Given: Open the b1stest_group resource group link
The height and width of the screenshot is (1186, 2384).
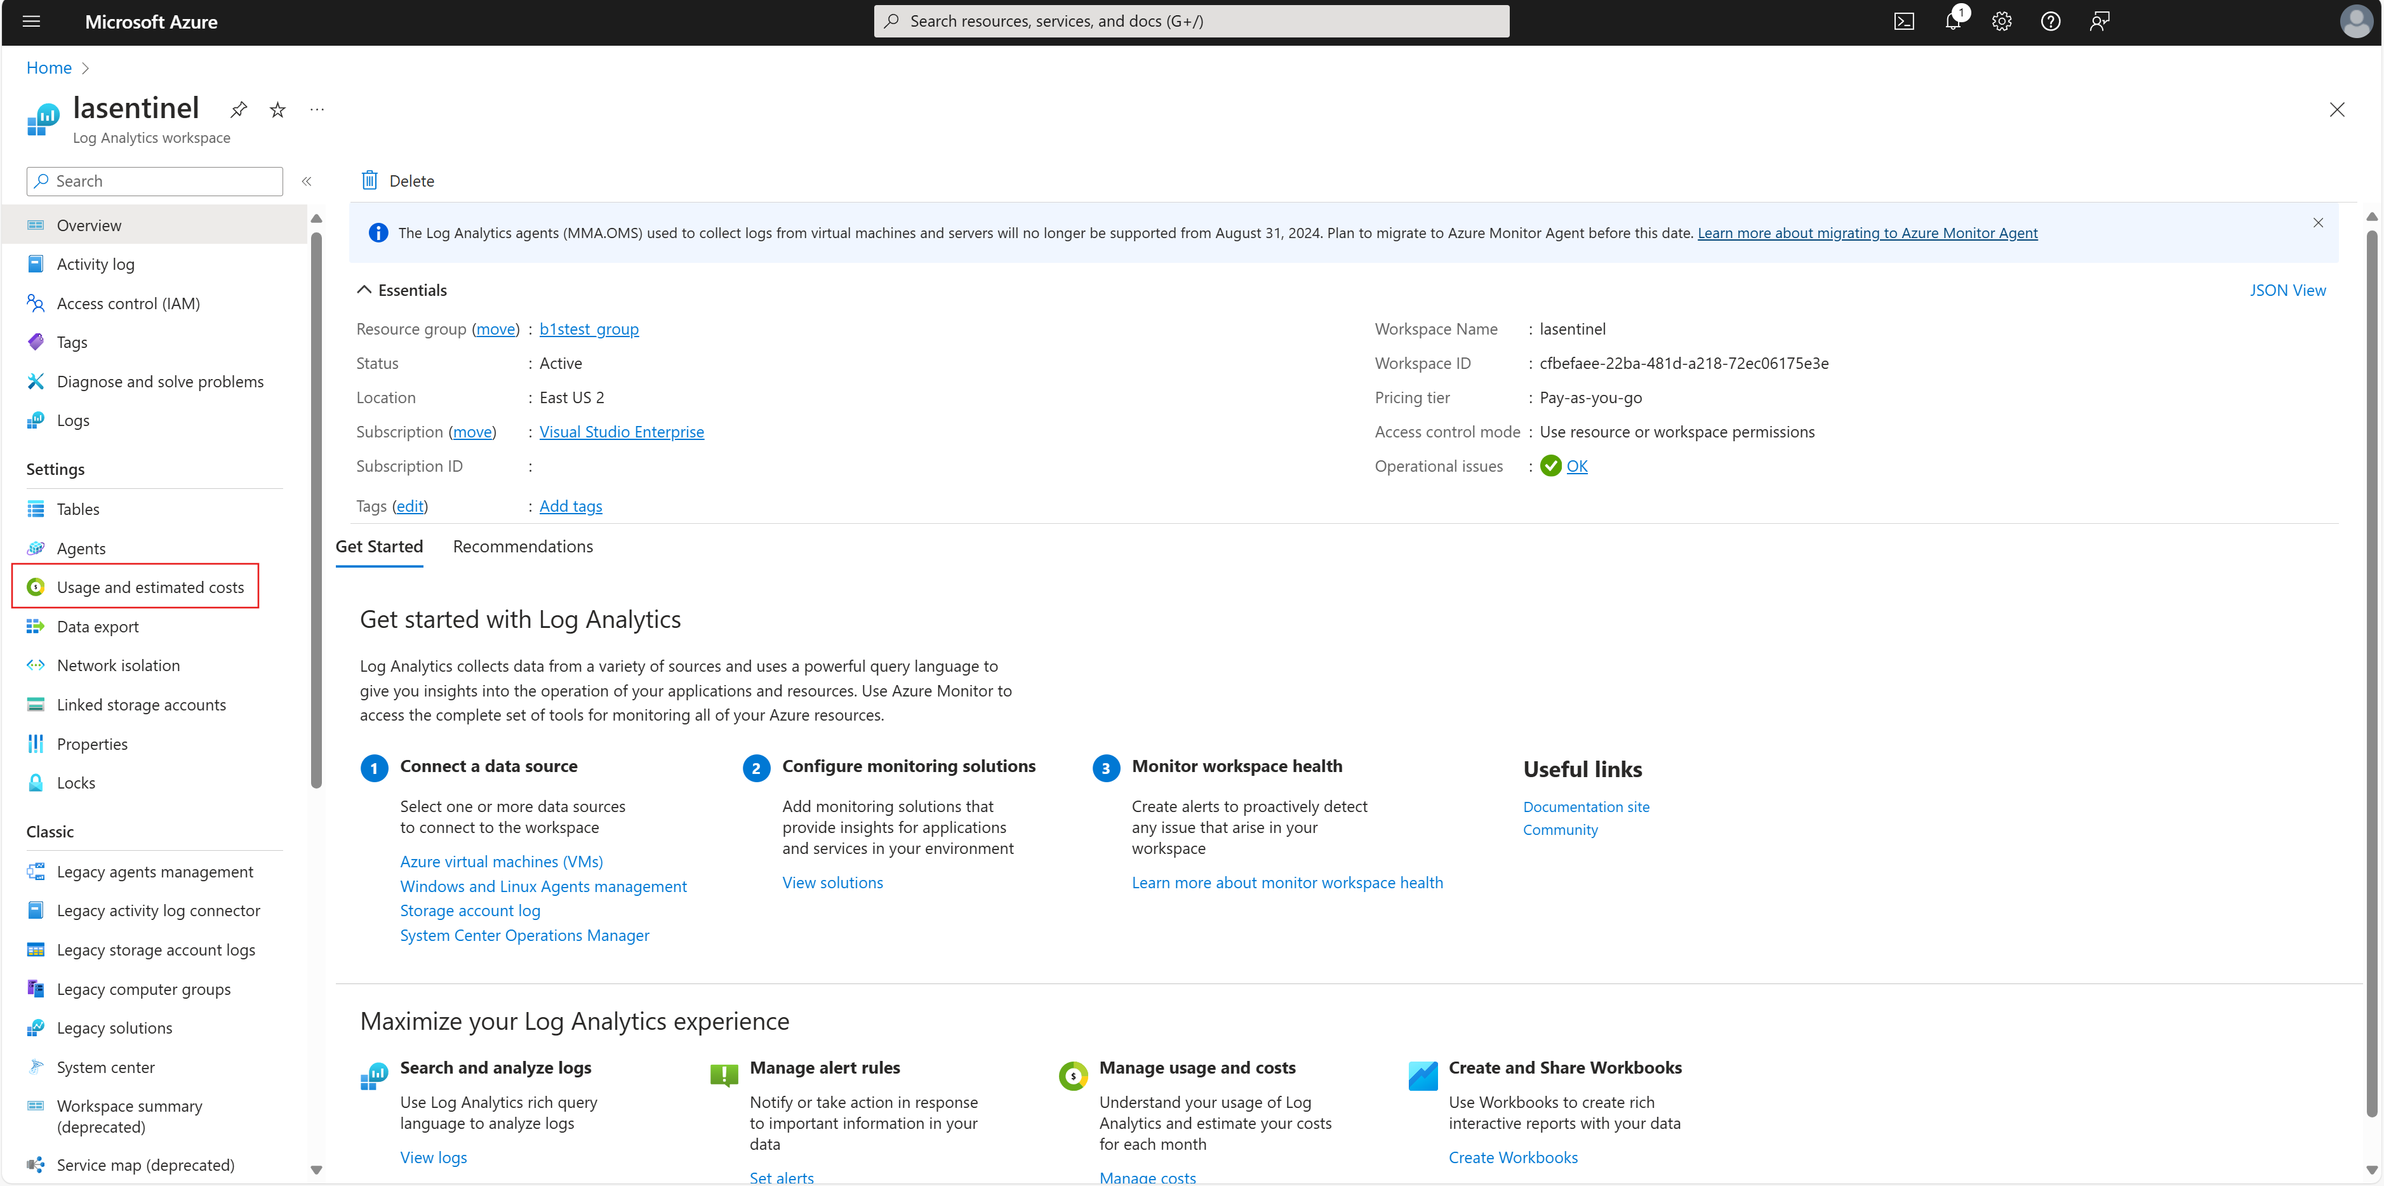Looking at the screenshot, I should coord(589,330).
